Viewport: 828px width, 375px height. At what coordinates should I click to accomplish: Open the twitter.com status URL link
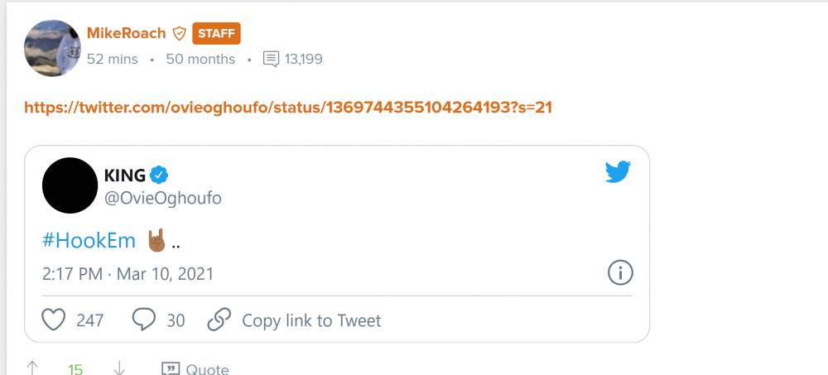point(288,108)
